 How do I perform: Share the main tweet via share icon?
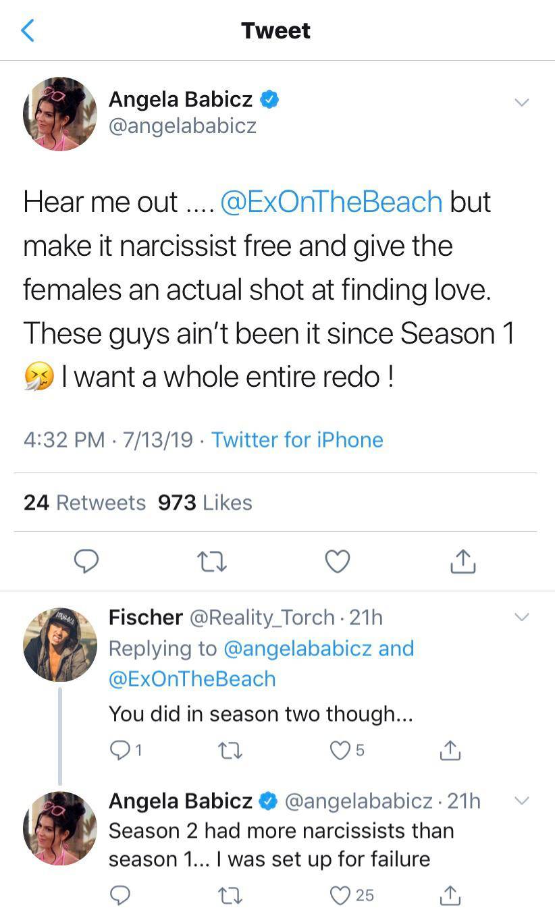click(x=463, y=561)
